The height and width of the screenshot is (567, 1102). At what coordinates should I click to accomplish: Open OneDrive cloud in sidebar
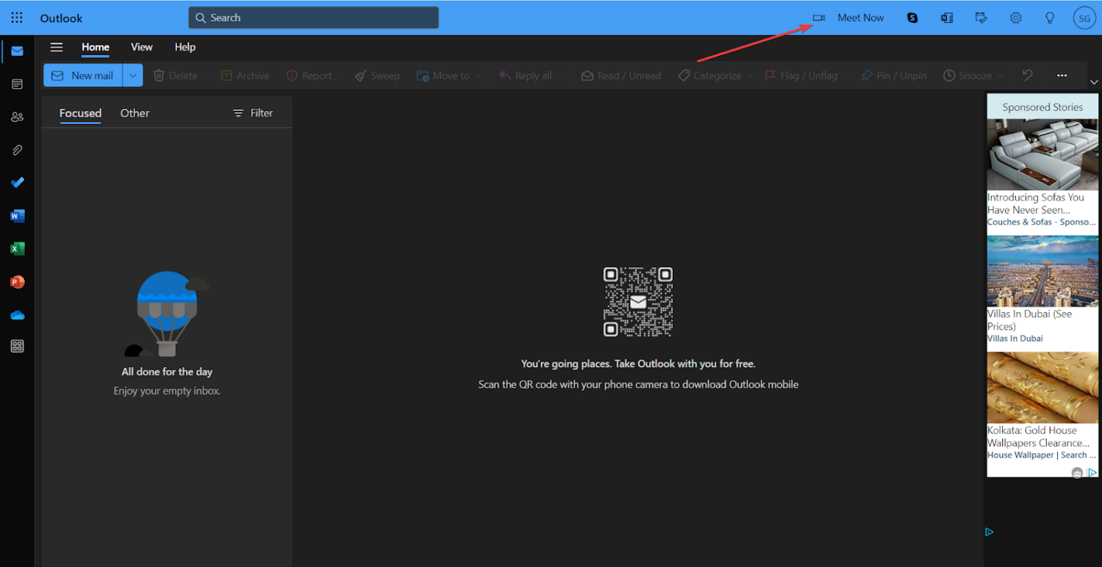coord(17,315)
